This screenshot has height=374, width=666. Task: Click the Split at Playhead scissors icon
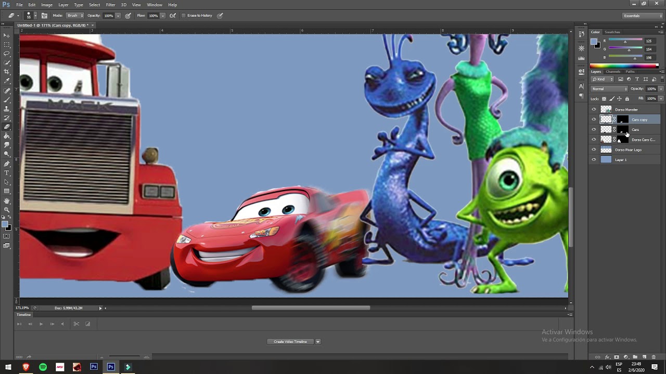pos(76,324)
